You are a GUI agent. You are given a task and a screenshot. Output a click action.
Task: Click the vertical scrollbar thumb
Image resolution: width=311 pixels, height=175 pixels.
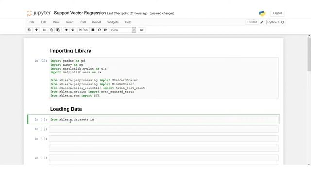click(x=309, y=54)
